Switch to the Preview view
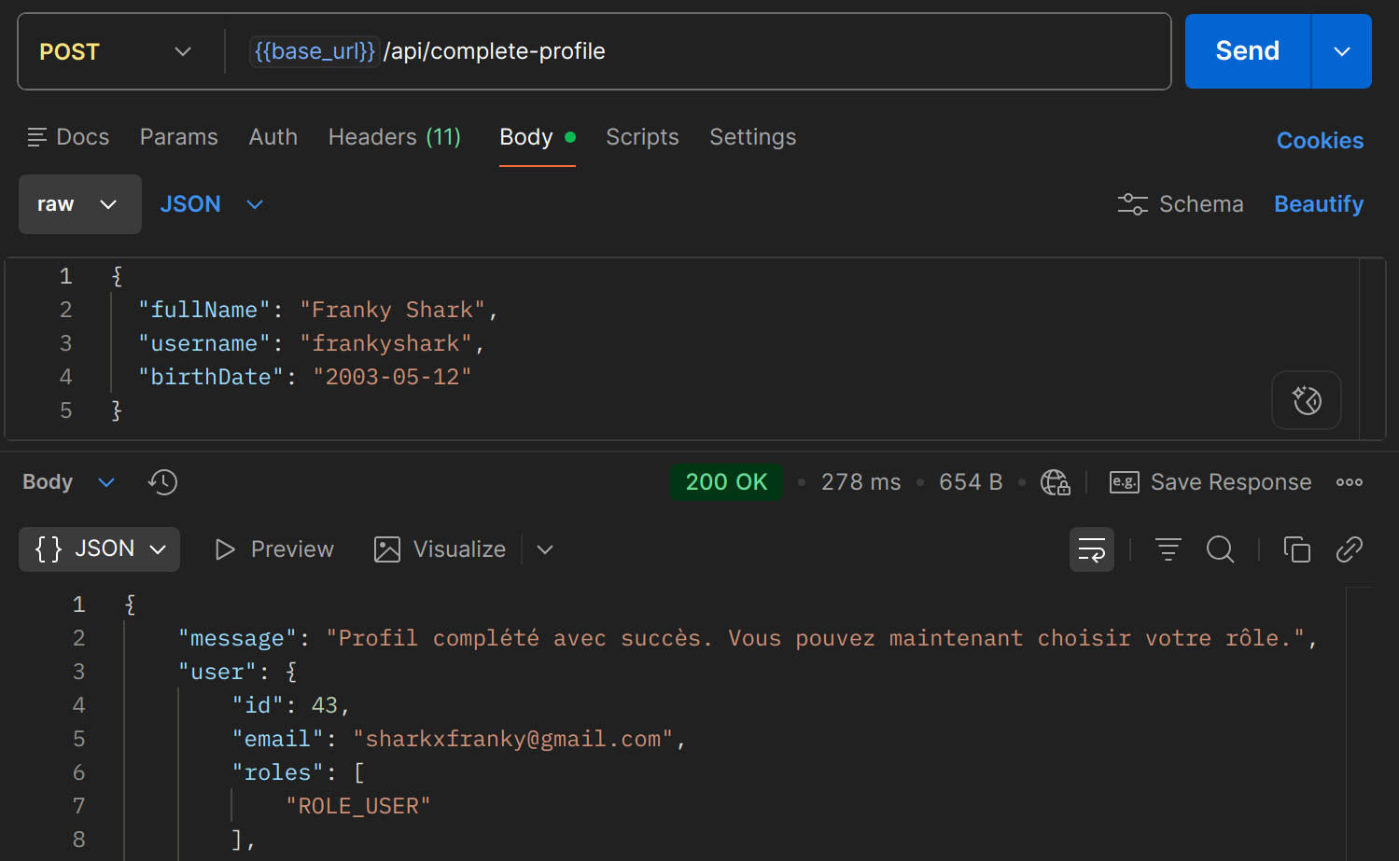The height and width of the screenshot is (861, 1399). pos(274,549)
